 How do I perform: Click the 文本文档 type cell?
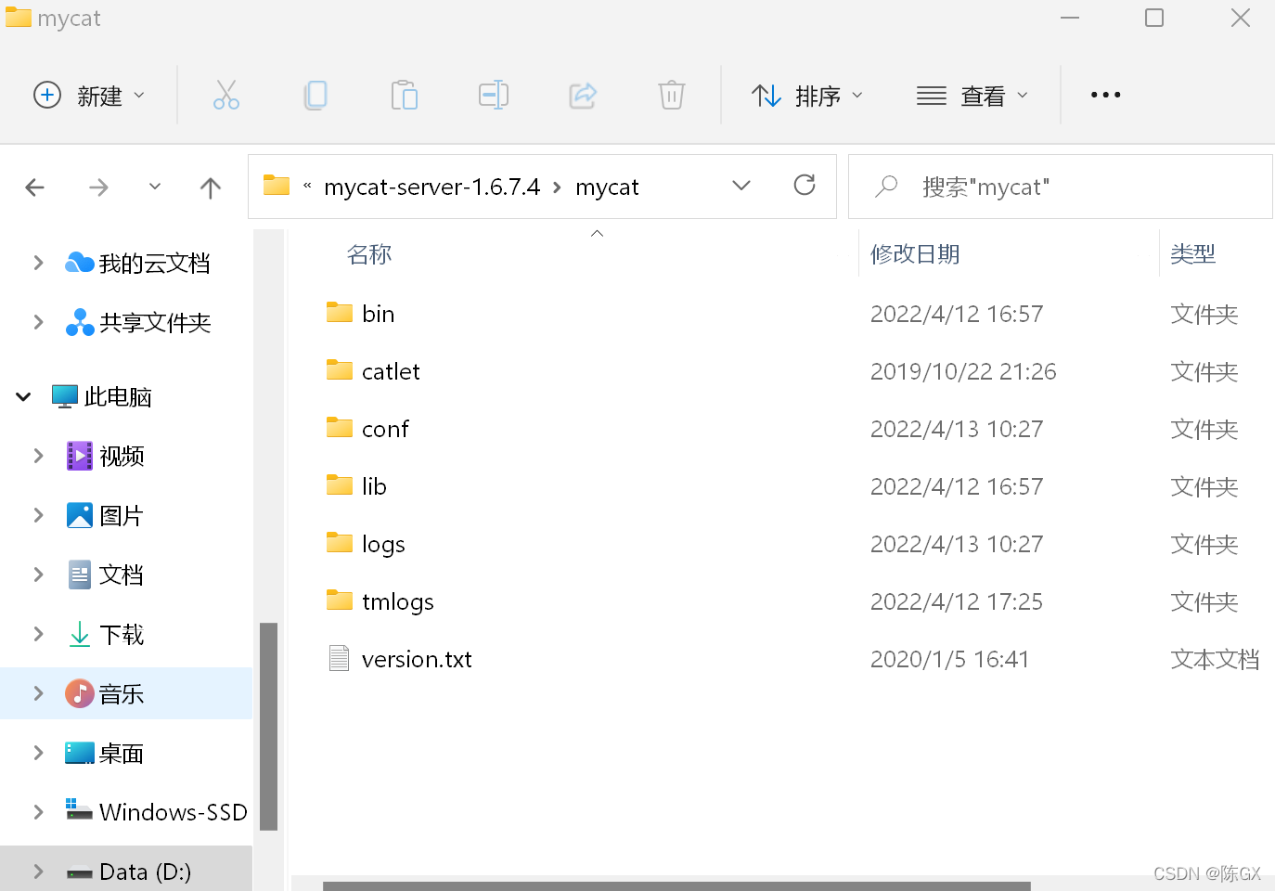(1215, 659)
